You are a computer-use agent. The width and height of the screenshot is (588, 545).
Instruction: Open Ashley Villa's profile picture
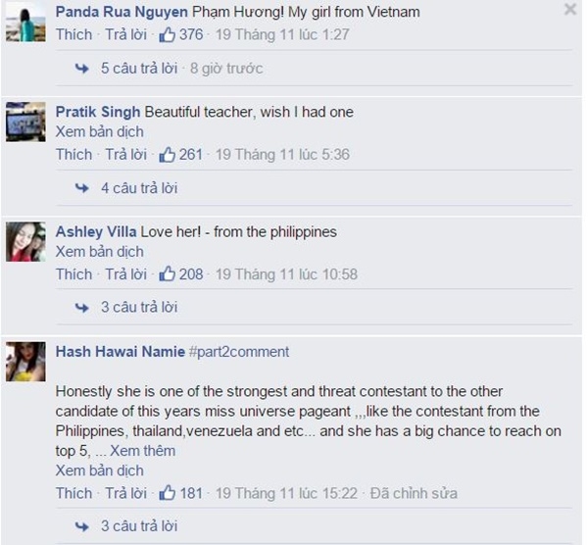(25, 242)
